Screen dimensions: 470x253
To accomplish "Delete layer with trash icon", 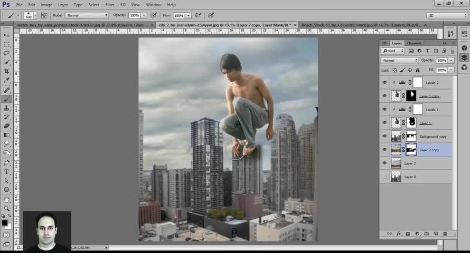I will point(445,233).
